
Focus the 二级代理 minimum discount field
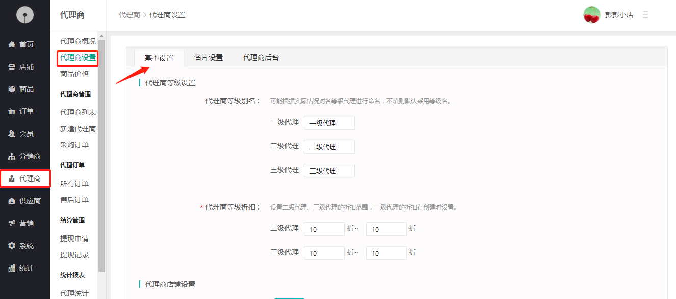tap(324, 229)
